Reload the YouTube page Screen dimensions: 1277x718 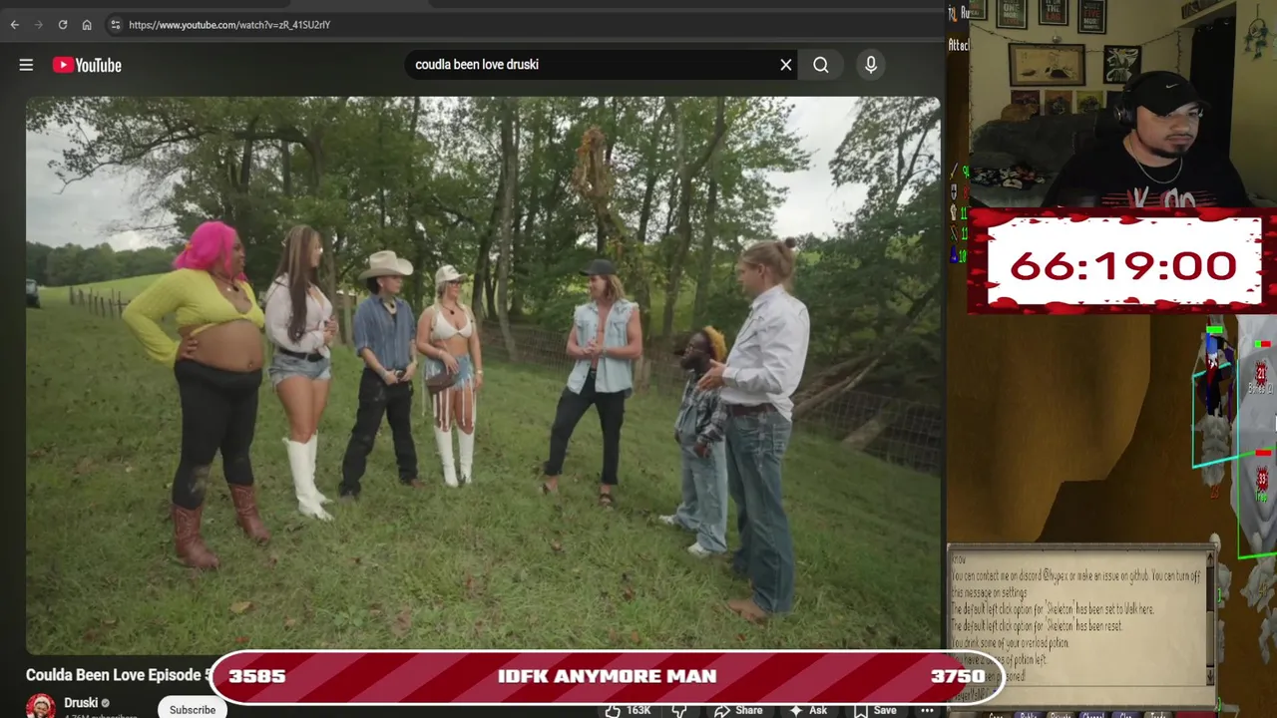click(62, 25)
